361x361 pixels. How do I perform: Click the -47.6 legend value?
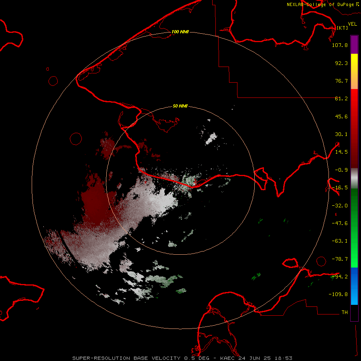340,223
